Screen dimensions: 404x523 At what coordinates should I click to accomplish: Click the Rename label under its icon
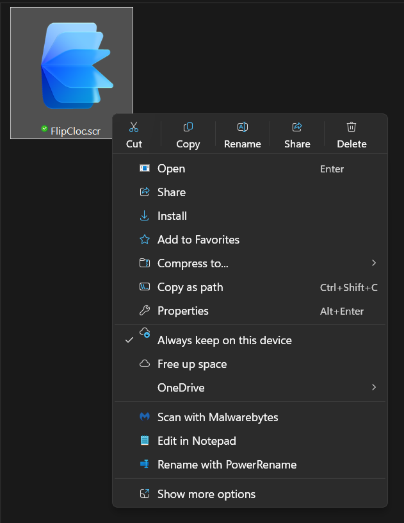click(x=243, y=144)
